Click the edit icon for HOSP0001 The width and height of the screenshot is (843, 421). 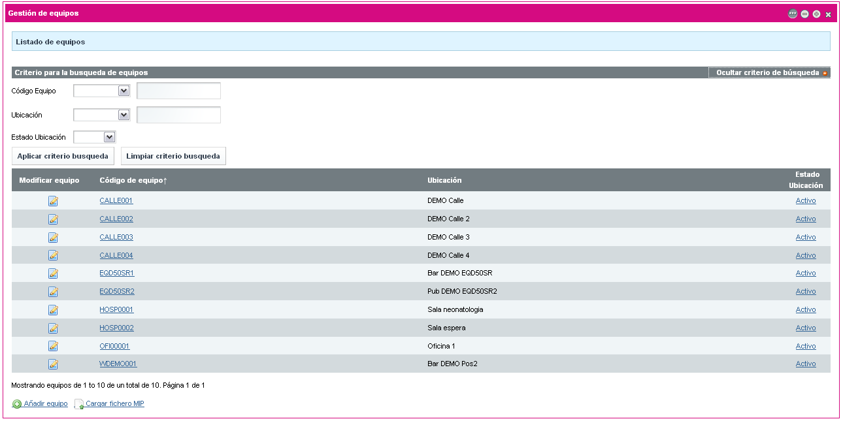53,310
